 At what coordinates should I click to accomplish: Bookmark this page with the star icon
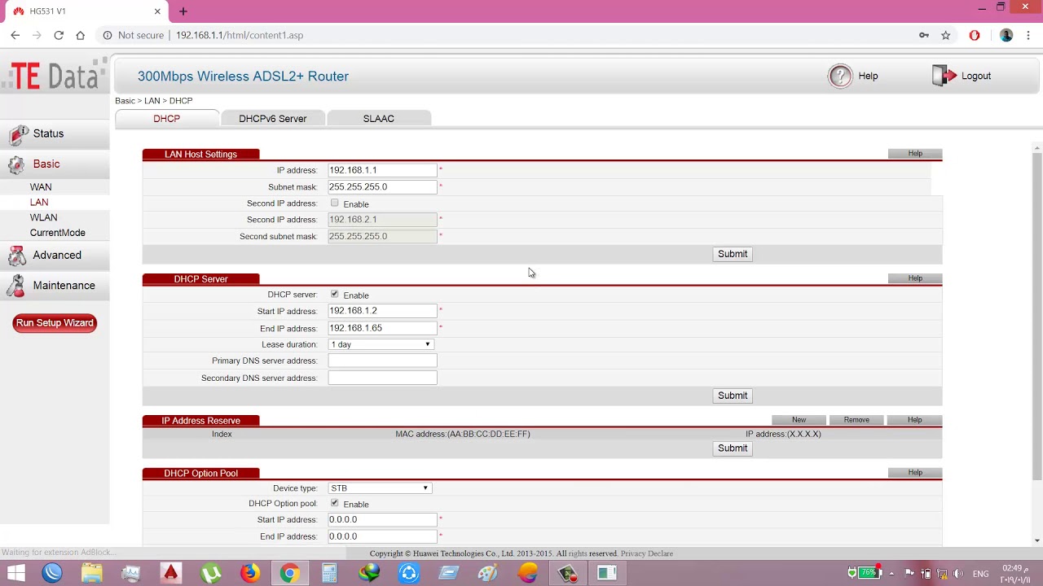click(946, 35)
